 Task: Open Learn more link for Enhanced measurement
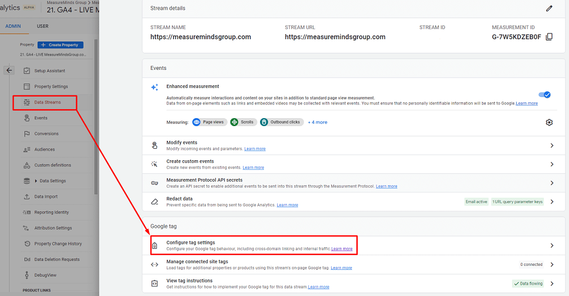pos(526,103)
